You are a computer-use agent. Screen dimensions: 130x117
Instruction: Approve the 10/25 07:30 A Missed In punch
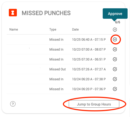[115, 59]
